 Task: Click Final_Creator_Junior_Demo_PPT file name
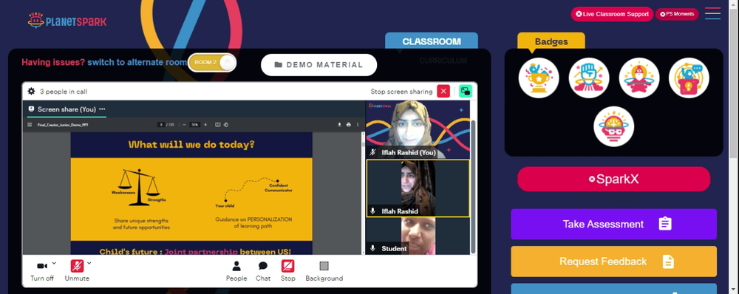(63, 125)
